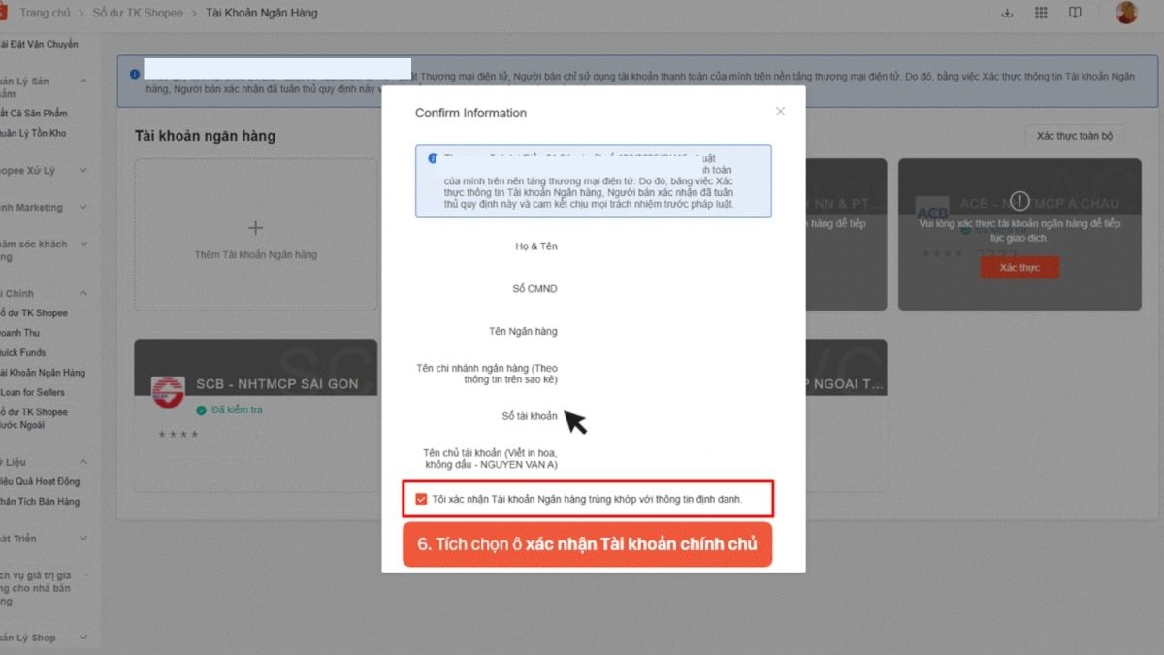The image size is (1164, 655).
Task: Click the user avatar in top-right corner
Action: (x=1126, y=13)
